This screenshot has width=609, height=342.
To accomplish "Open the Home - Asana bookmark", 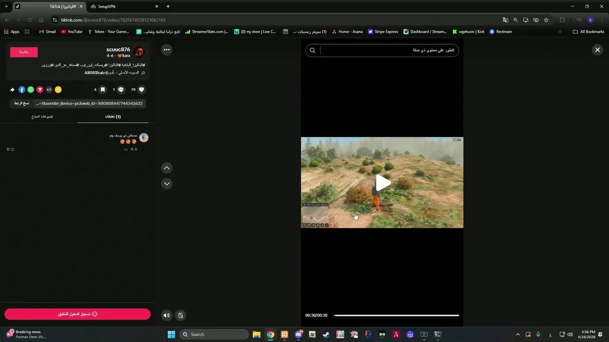I will [347, 32].
